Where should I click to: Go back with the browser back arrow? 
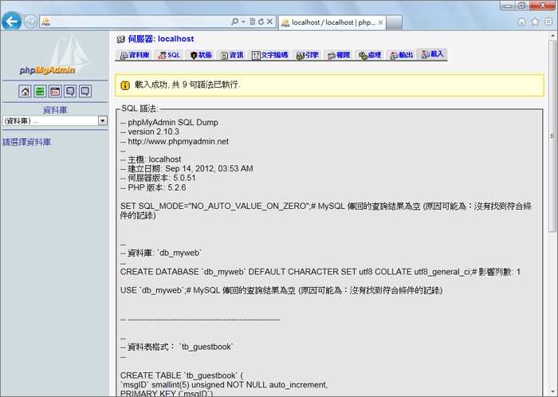[11, 22]
